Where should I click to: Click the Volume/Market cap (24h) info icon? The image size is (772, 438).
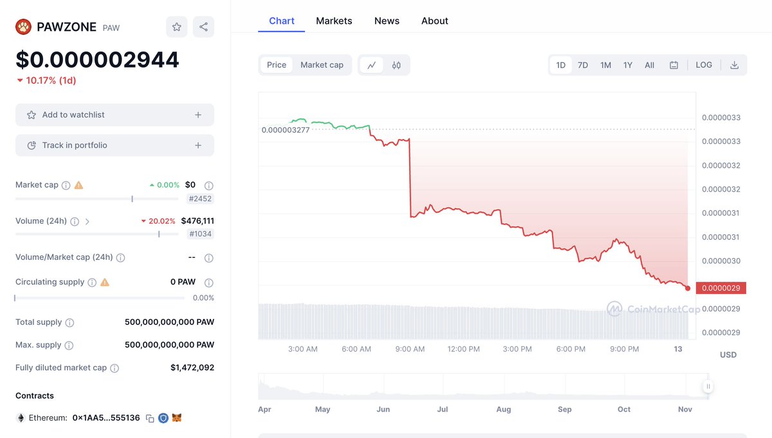[121, 258]
